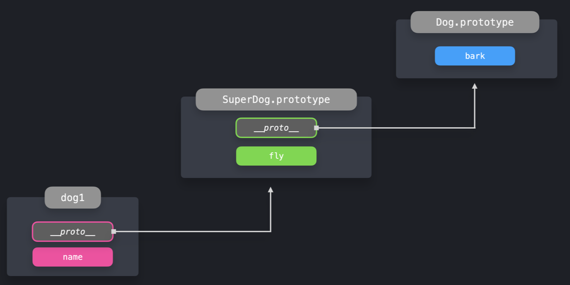This screenshot has height=285, width=570.
Task: Click connector square on pink __proto__ box
Action: tap(114, 231)
